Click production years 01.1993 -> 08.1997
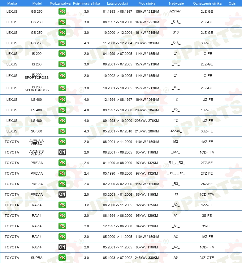Viewport: 242px width, 263px height. 118,11
